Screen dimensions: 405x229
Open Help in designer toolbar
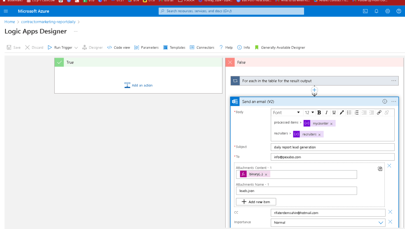point(226,47)
